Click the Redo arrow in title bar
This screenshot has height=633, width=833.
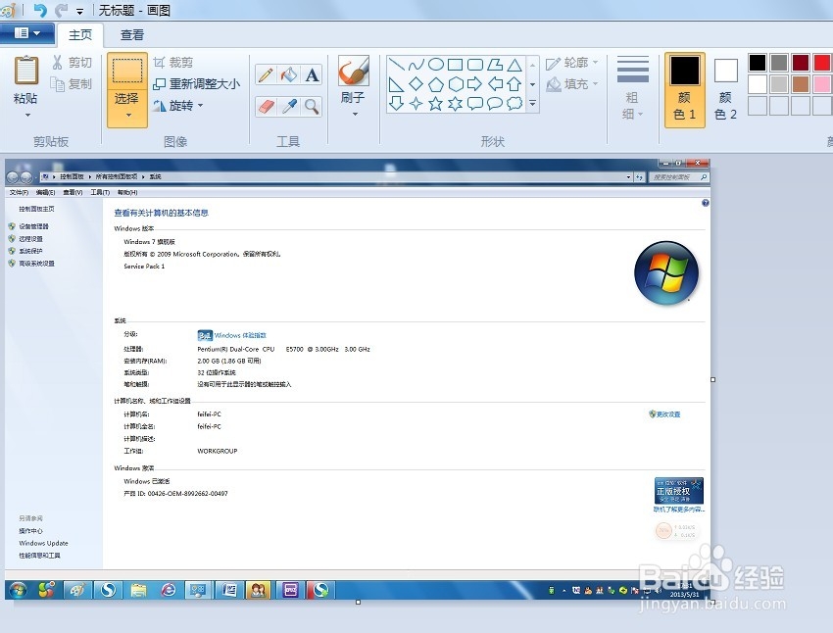click(x=62, y=10)
